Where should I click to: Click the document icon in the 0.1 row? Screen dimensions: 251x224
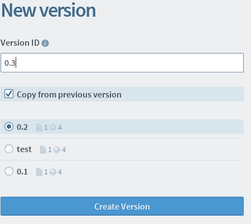[x=39, y=172]
